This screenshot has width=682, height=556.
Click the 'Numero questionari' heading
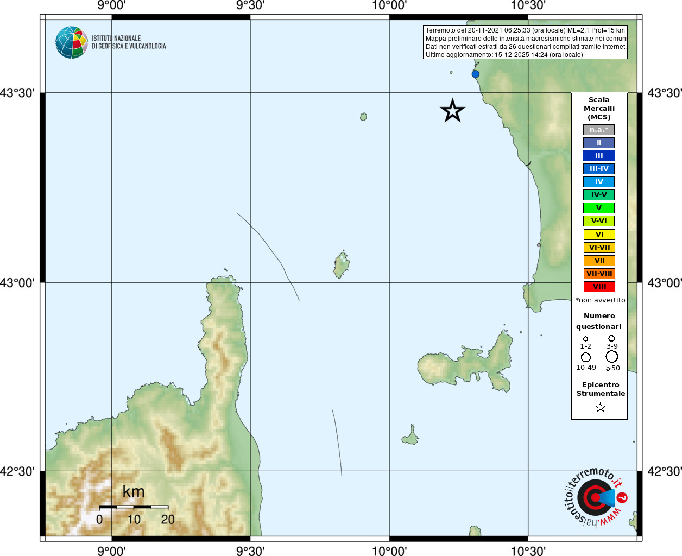click(x=599, y=321)
